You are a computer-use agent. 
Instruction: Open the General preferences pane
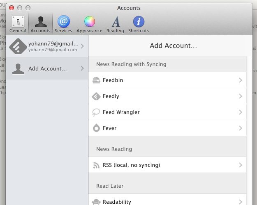tap(18, 24)
